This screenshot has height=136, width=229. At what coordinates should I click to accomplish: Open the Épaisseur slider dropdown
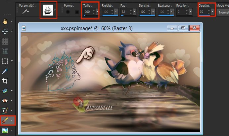[x=172, y=11]
